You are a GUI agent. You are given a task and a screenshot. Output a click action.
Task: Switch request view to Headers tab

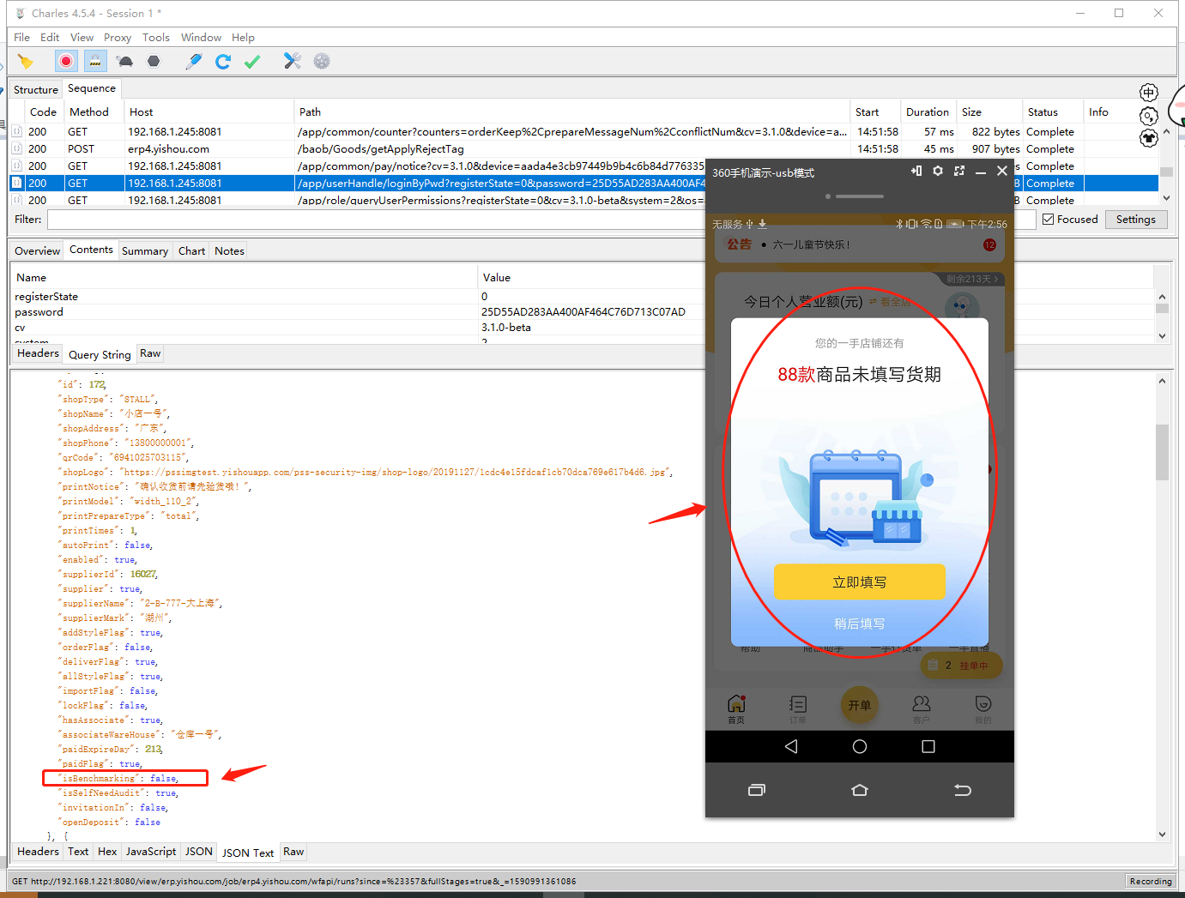click(38, 353)
